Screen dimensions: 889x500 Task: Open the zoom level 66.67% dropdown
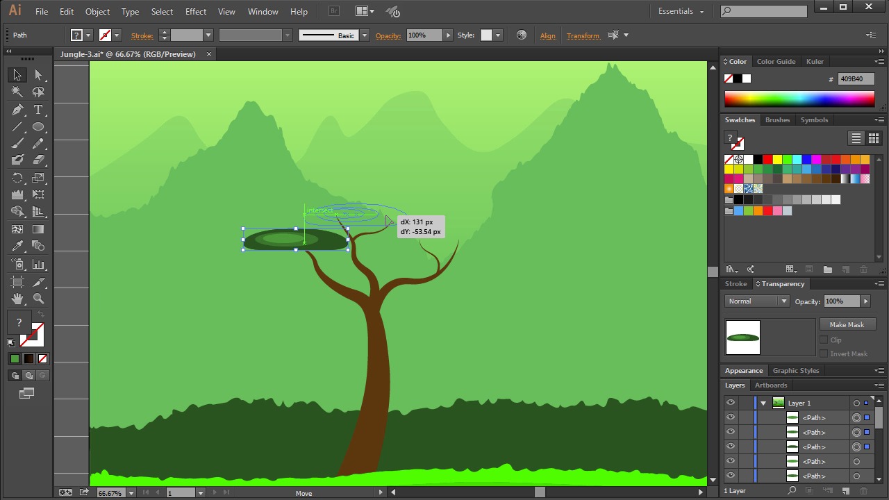tap(131, 493)
